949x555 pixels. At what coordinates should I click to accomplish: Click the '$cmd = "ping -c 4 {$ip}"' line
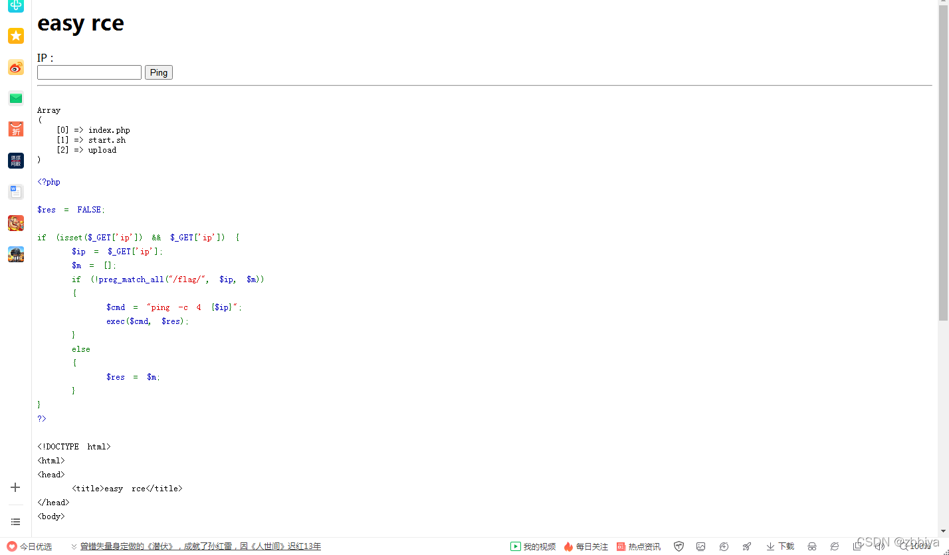click(174, 307)
